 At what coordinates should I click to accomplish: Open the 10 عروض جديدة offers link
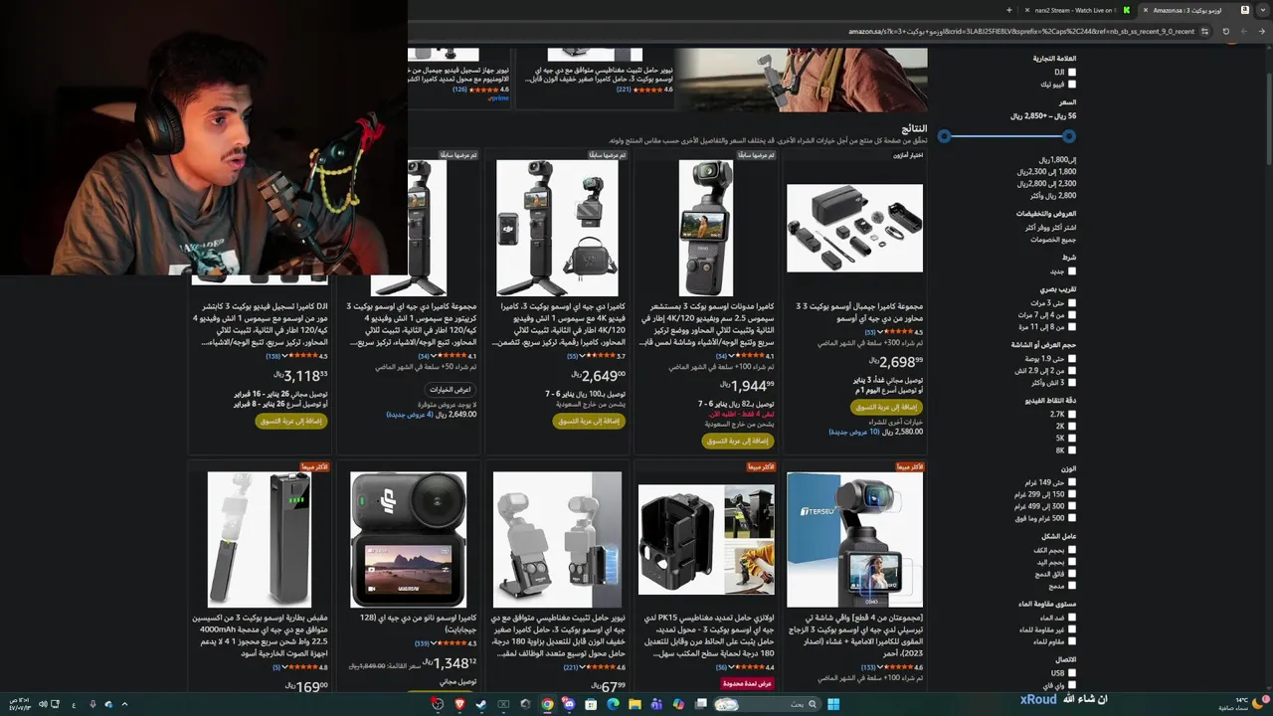(x=854, y=433)
